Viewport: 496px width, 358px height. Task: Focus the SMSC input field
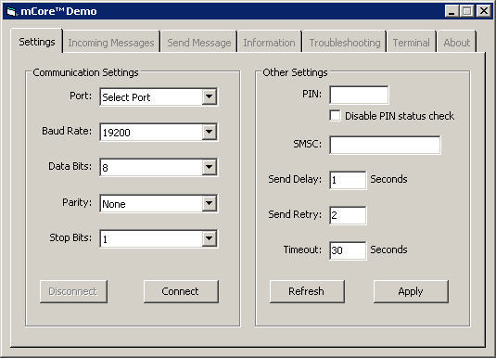coord(385,145)
